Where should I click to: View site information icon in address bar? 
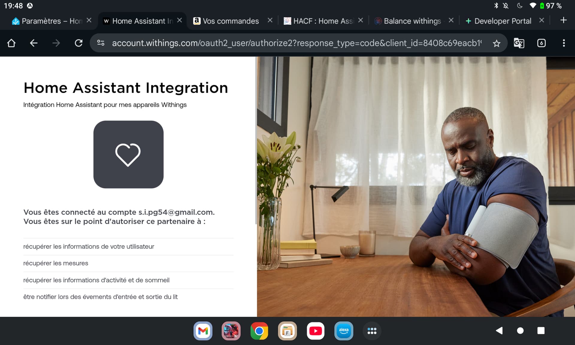click(101, 43)
